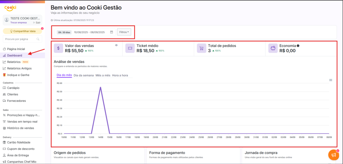
Task: Click the Cooki logo
Action: (10, 8)
